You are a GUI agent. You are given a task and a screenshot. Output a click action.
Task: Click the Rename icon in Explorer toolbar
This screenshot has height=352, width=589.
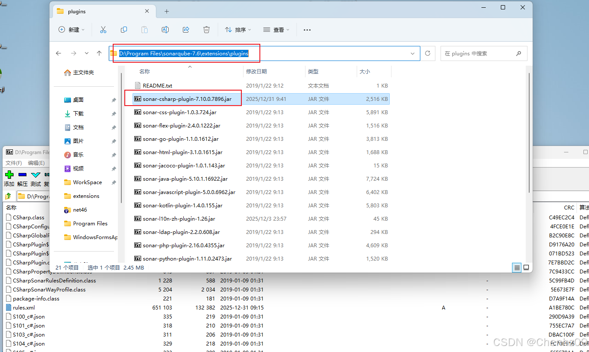point(165,30)
